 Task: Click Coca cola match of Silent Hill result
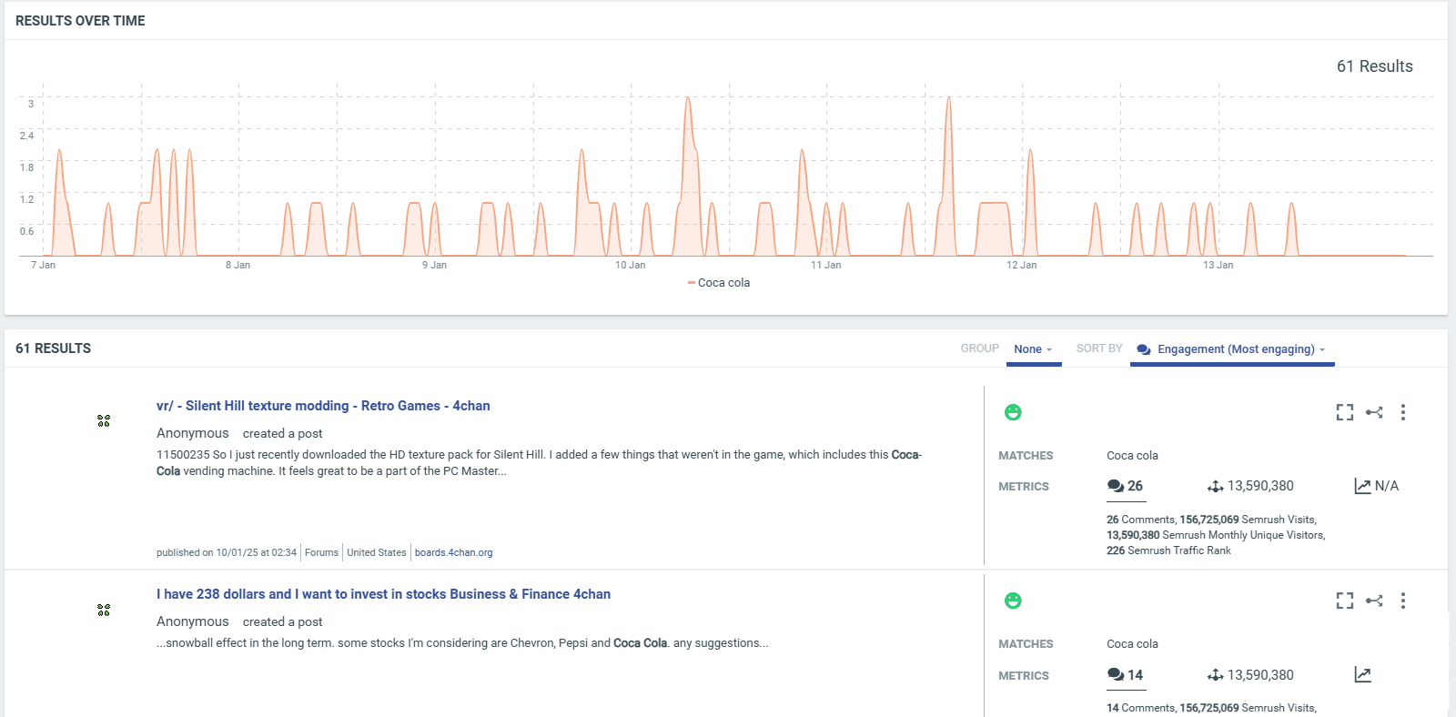(1132, 456)
